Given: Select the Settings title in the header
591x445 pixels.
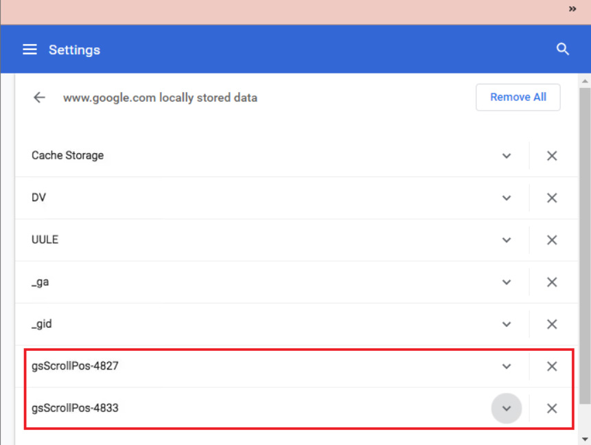Looking at the screenshot, I should [x=74, y=49].
